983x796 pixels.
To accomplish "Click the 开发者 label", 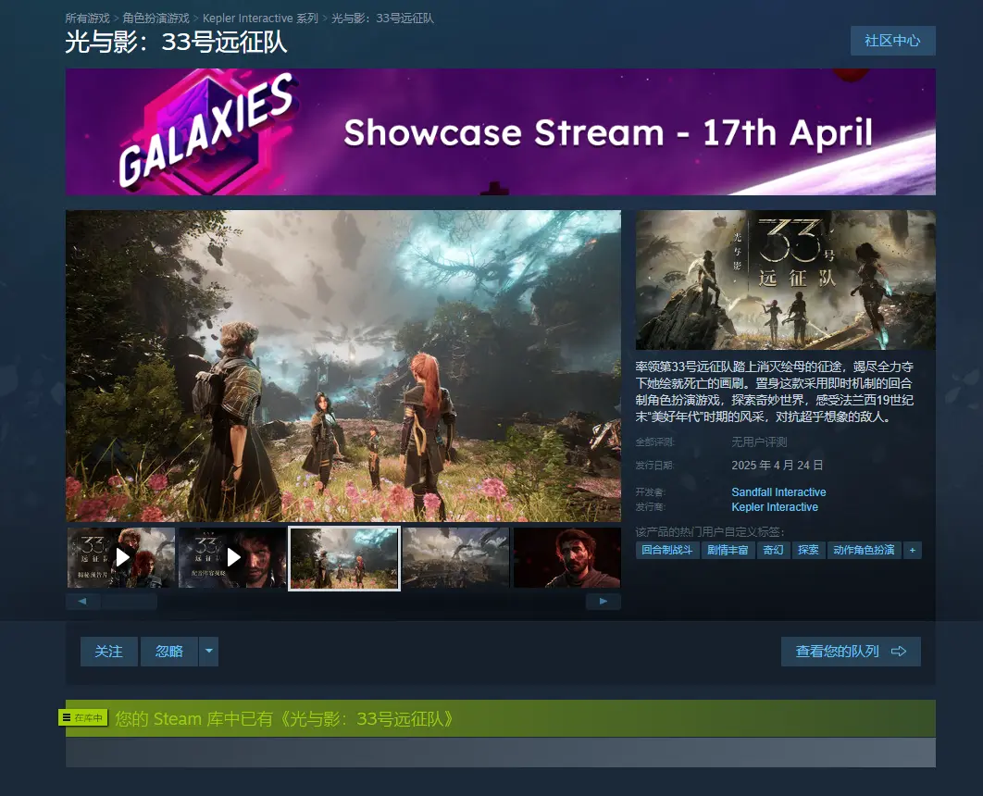I will pos(650,492).
